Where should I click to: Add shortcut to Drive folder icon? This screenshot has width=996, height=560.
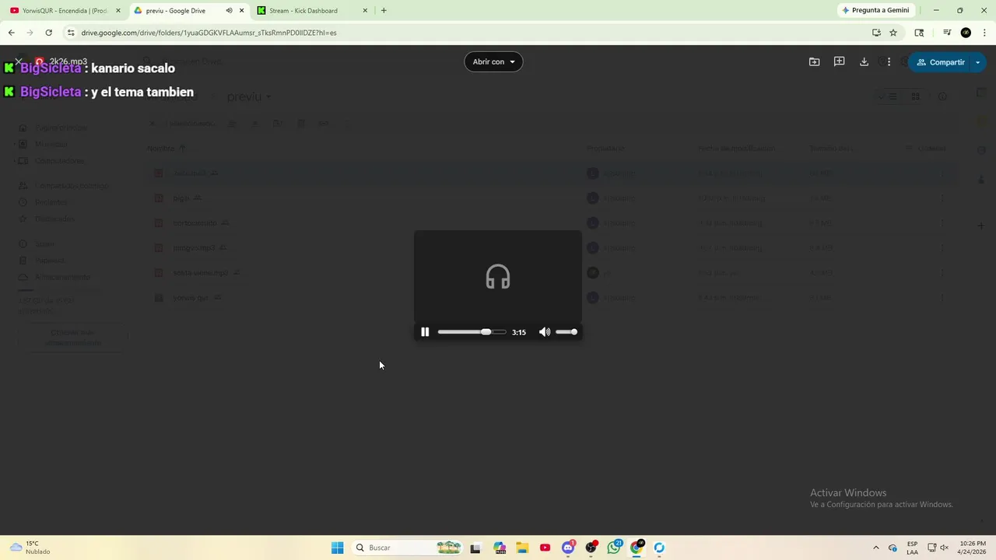click(814, 62)
